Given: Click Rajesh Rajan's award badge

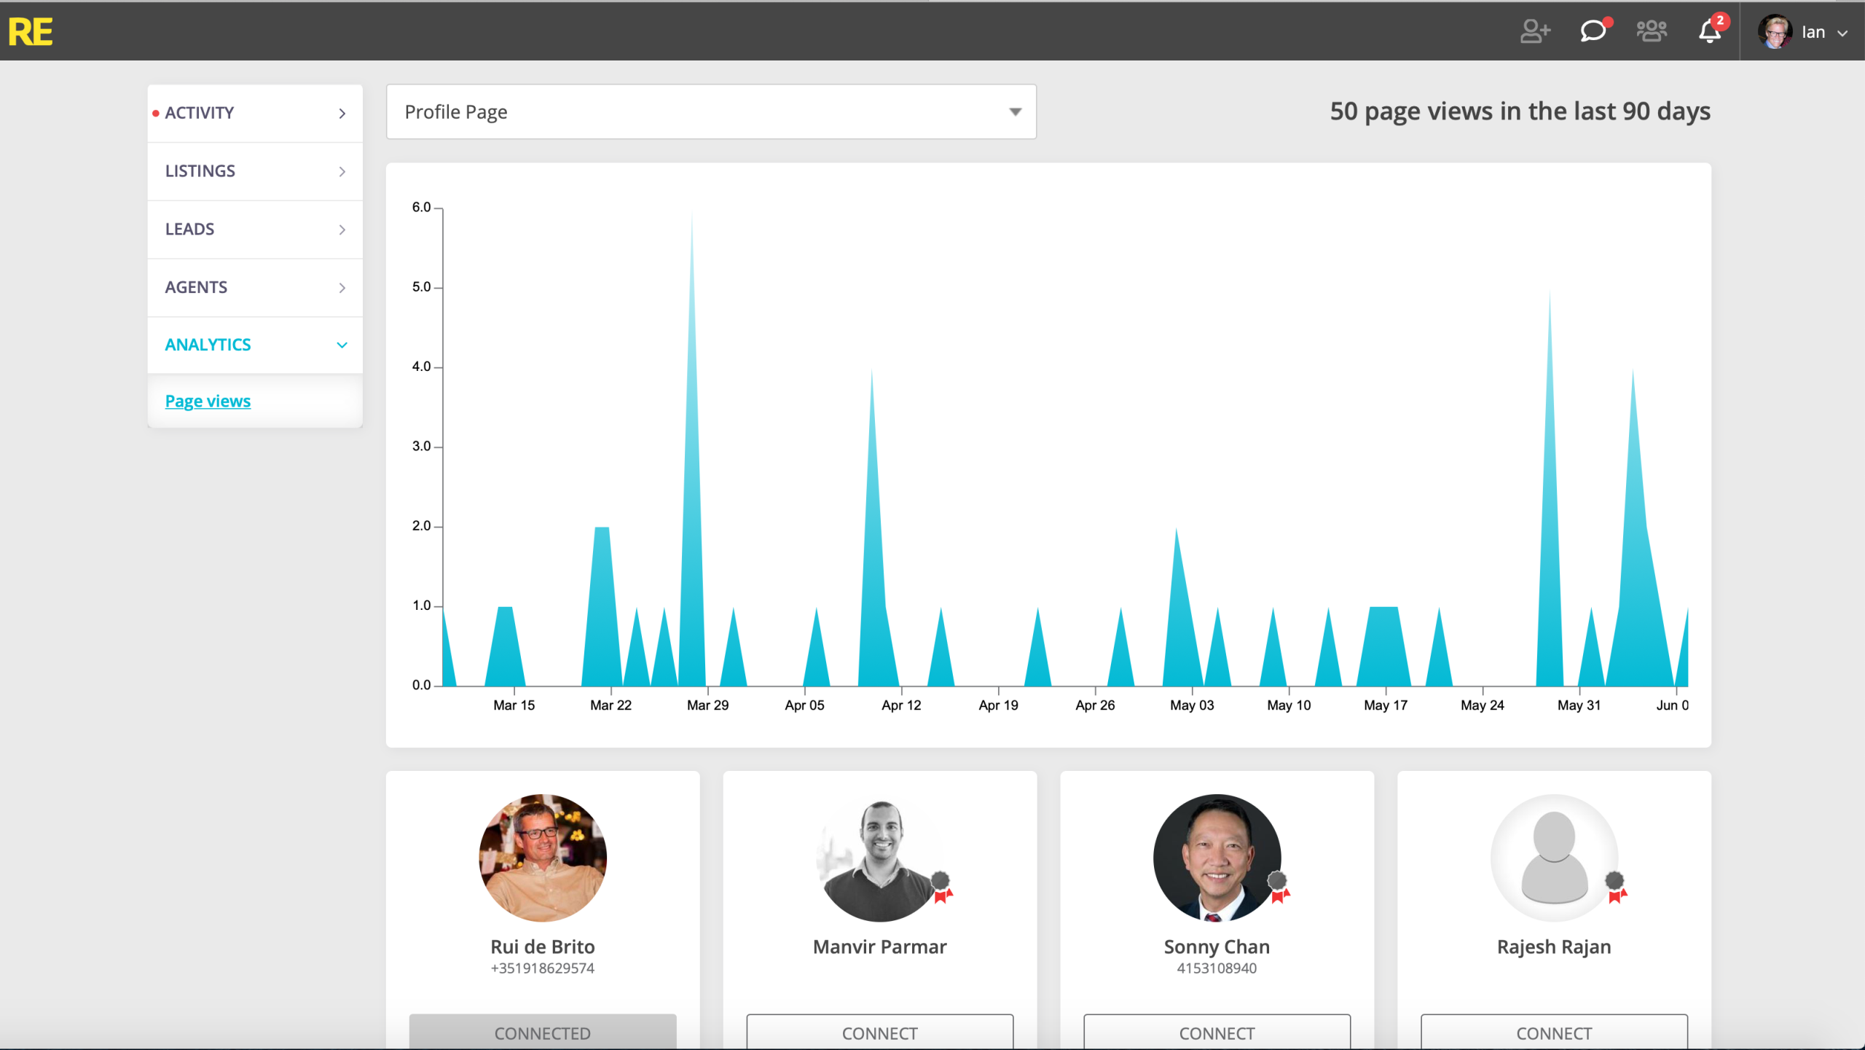Looking at the screenshot, I should [x=1617, y=887].
